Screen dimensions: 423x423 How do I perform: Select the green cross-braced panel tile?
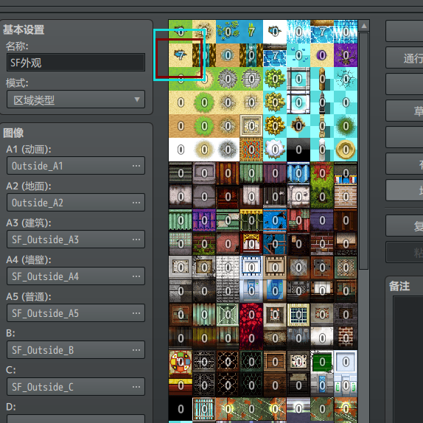(x=228, y=315)
